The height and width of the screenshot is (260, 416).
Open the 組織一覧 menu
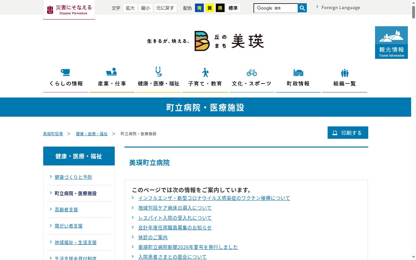coord(344,79)
